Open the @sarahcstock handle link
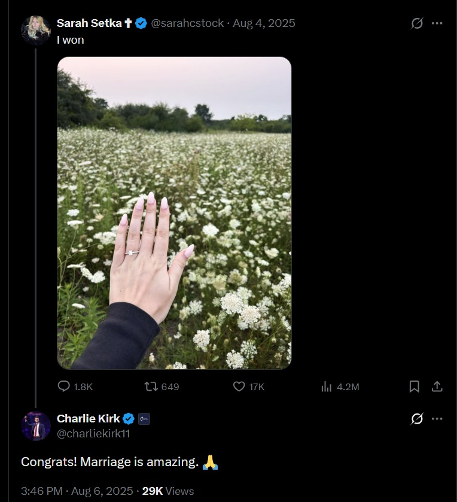This screenshot has height=502, width=457. [x=187, y=23]
